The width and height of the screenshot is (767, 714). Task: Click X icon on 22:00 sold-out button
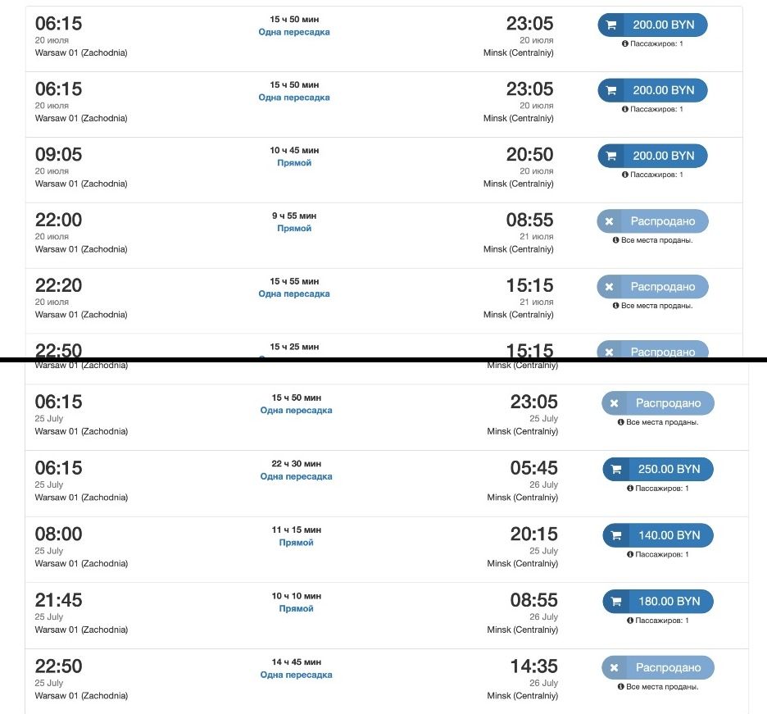pos(609,221)
